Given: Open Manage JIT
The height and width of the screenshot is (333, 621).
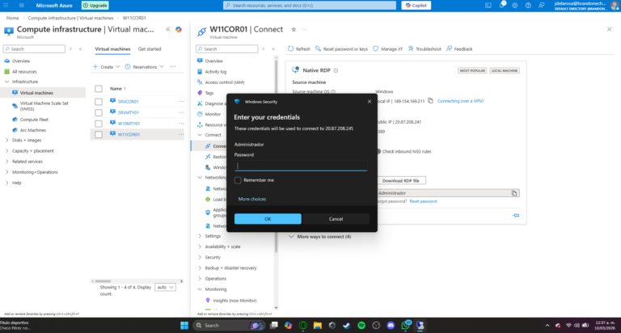Looking at the screenshot, I should [x=388, y=48].
